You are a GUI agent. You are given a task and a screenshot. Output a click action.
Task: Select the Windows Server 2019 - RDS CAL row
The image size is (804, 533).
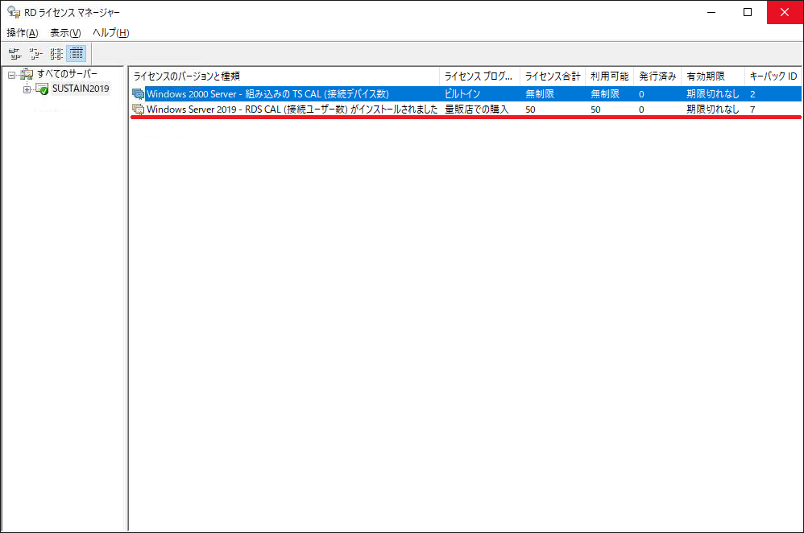click(x=466, y=109)
